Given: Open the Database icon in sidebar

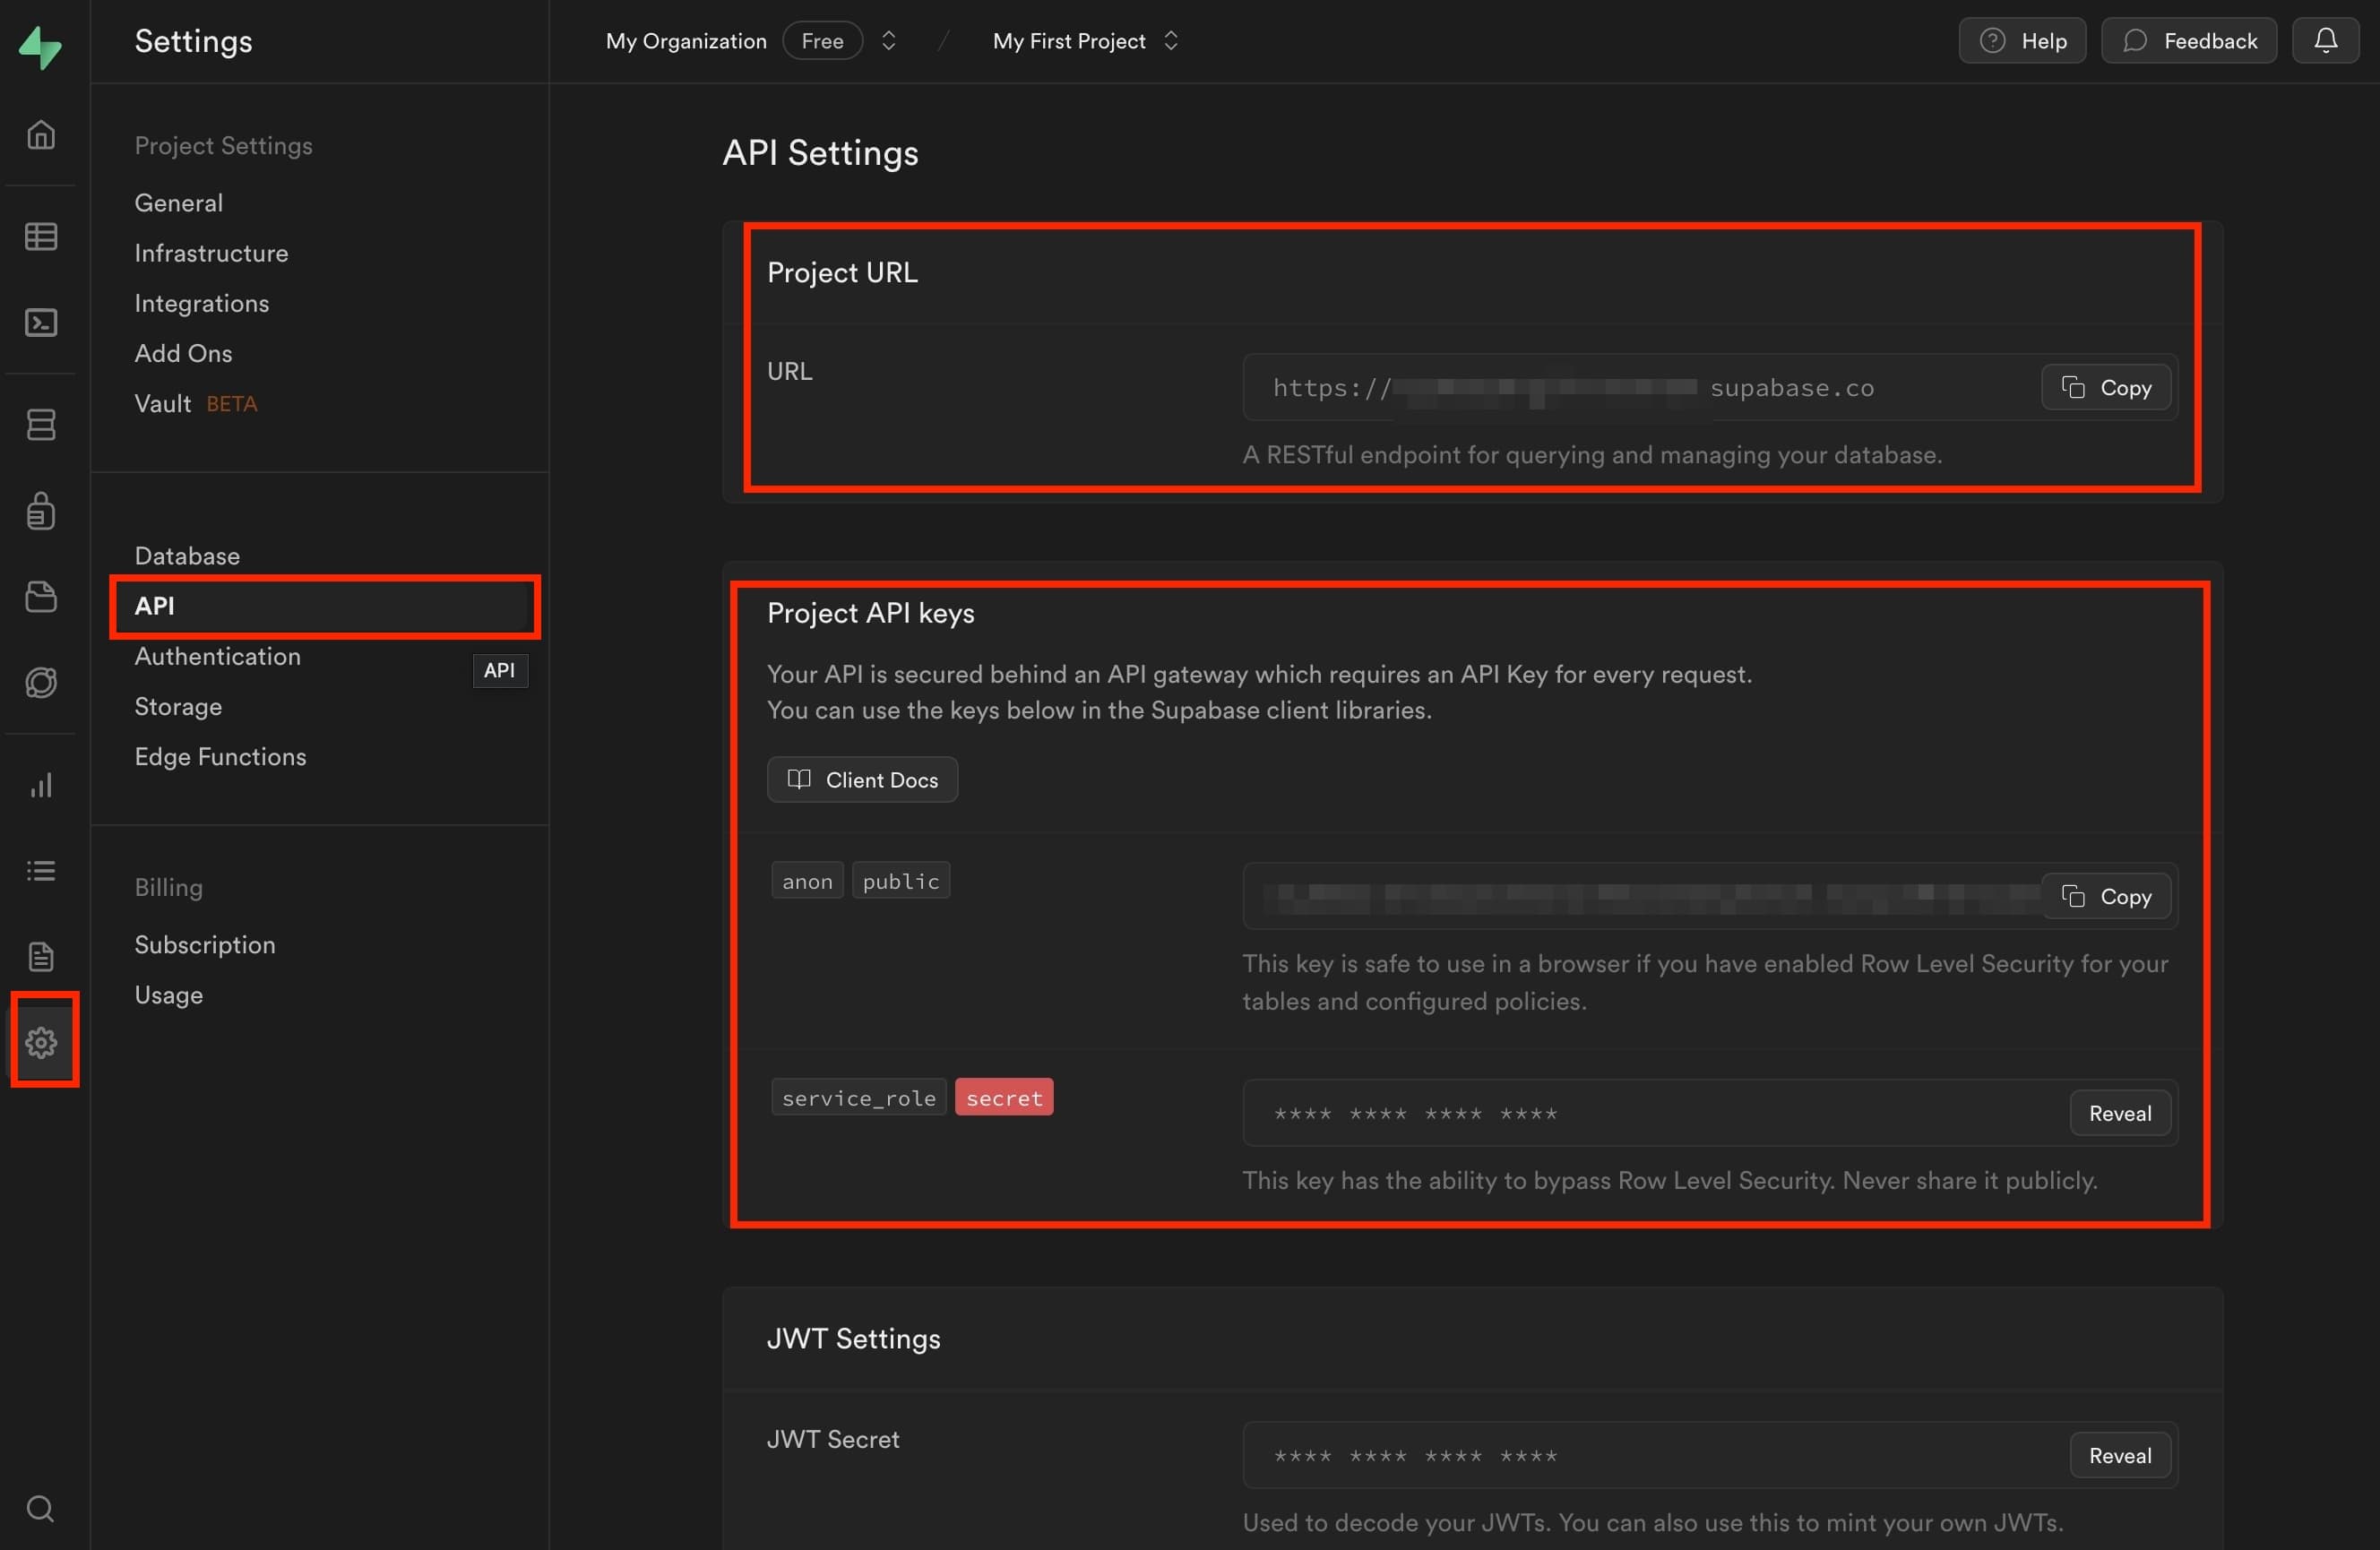Looking at the screenshot, I should pyautogui.click(x=40, y=425).
